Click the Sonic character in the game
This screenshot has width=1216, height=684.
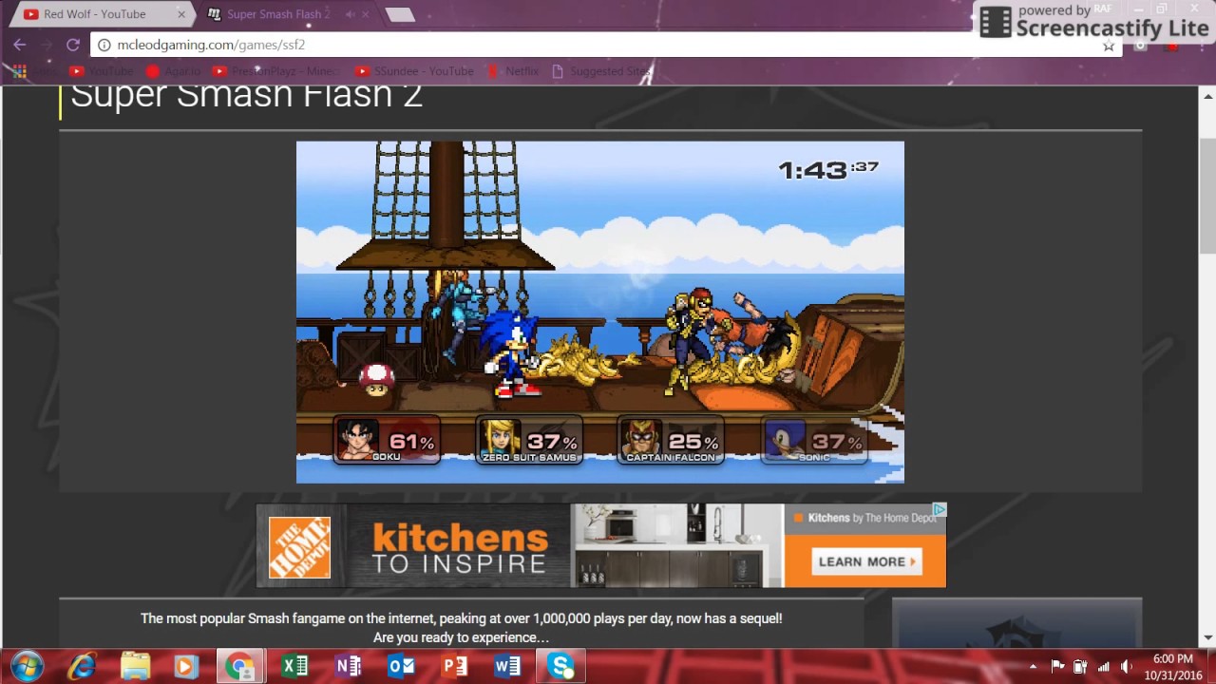click(x=511, y=354)
